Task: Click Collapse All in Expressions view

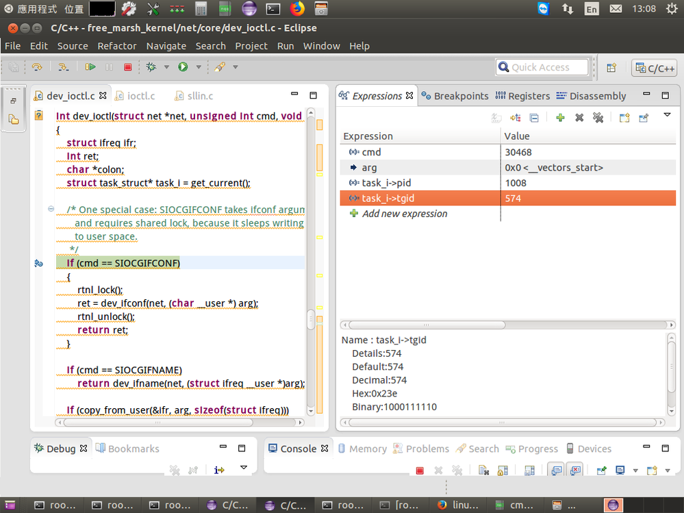Action: (534, 117)
